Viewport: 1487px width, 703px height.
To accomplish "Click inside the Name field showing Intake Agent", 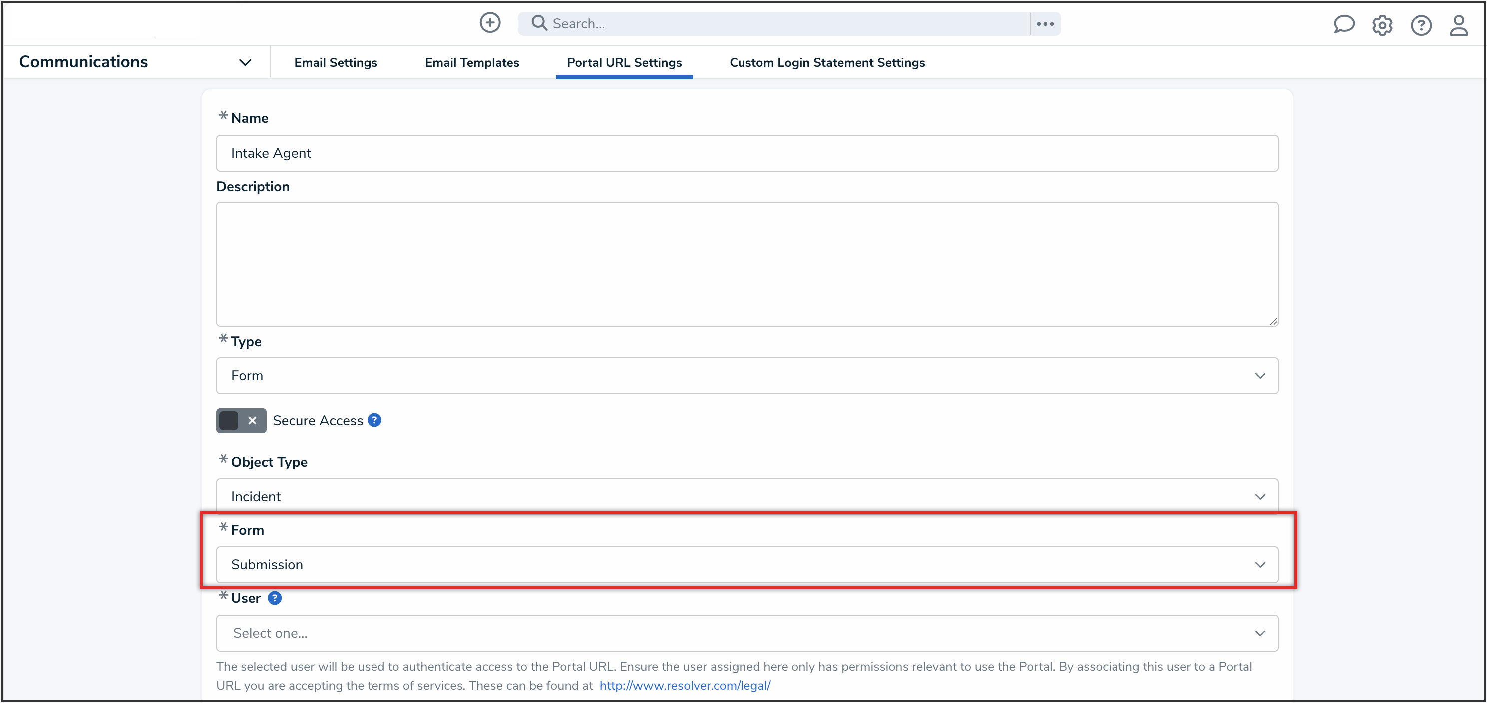I will [x=746, y=152].
